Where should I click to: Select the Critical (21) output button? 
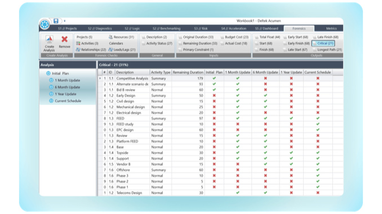tap(323, 43)
